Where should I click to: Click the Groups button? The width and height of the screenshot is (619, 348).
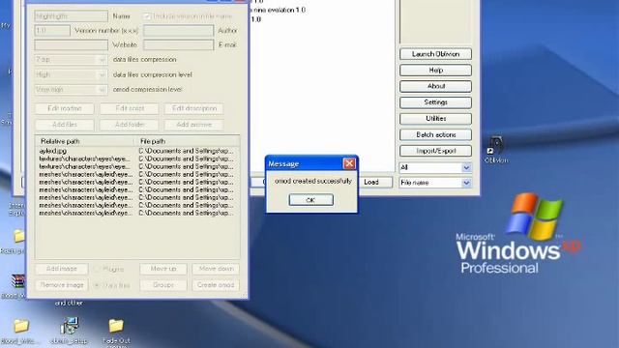click(163, 285)
